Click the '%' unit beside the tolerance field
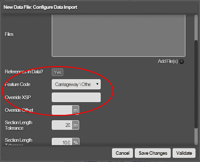This screenshot has width=200, height=162. (76, 142)
